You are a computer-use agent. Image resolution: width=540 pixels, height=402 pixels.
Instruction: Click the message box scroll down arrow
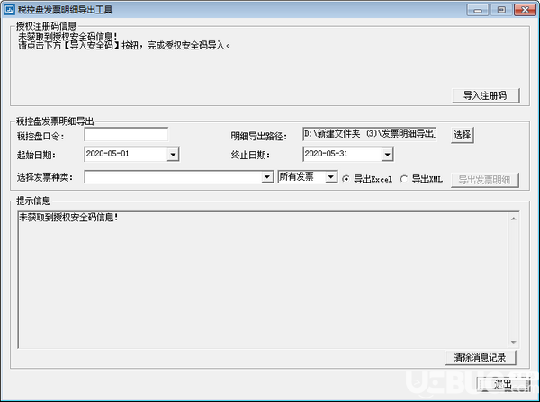tap(514, 342)
